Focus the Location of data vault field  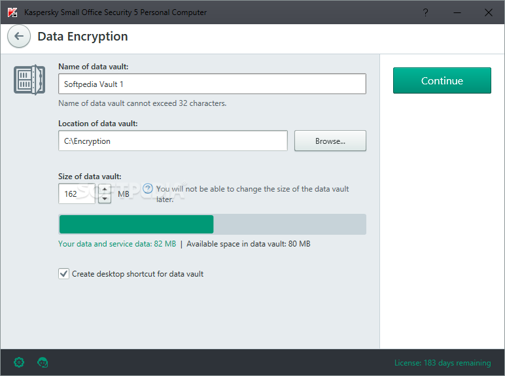point(173,141)
